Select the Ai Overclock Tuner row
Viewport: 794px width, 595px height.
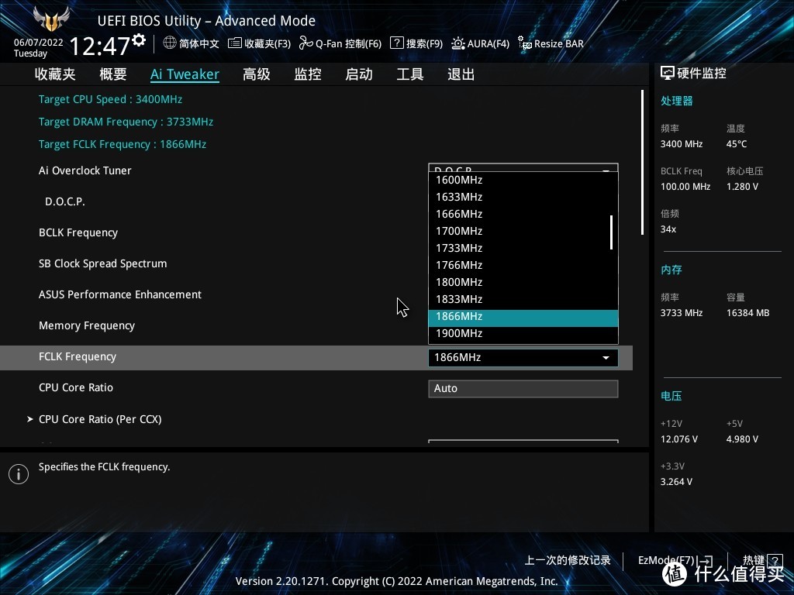point(85,170)
